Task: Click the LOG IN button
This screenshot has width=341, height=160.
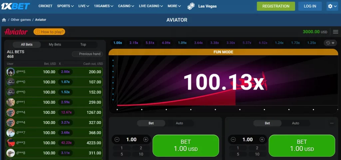Action: (310, 6)
